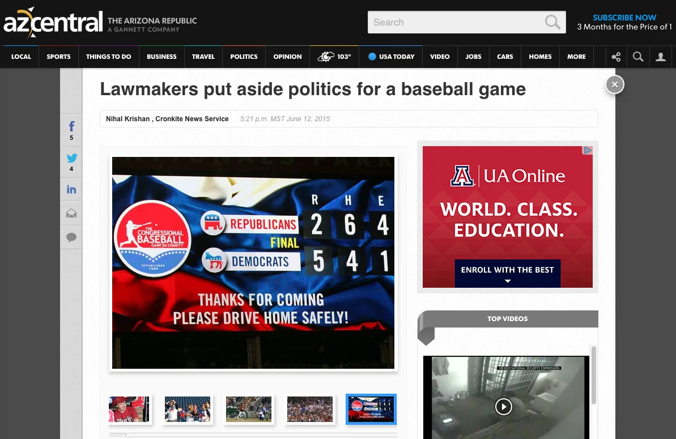The width and height of the screenshot is (676, 439).
Task: Open the USA TODAY section
Action: (x=391, y=57)
